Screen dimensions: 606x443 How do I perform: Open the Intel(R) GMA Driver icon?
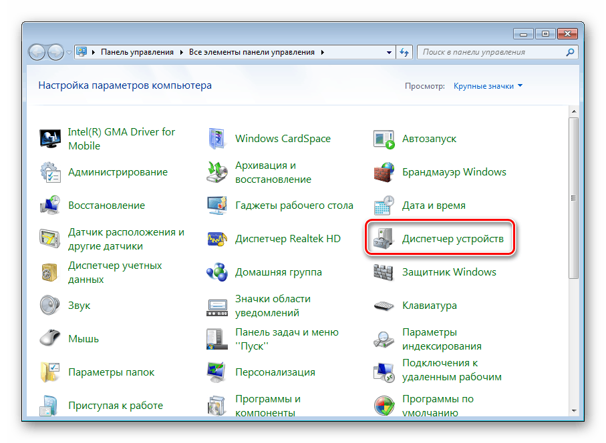tap(50, 139)
